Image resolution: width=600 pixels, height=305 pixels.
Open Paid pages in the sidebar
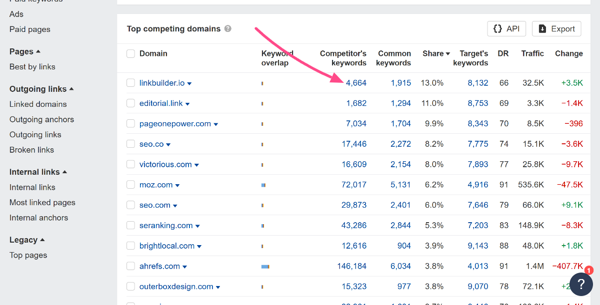click(x=30, y=29)
